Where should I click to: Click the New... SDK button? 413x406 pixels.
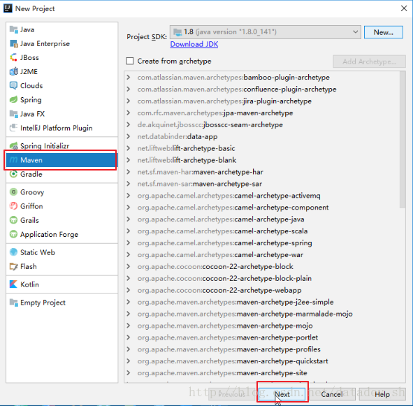pos(383,32)
